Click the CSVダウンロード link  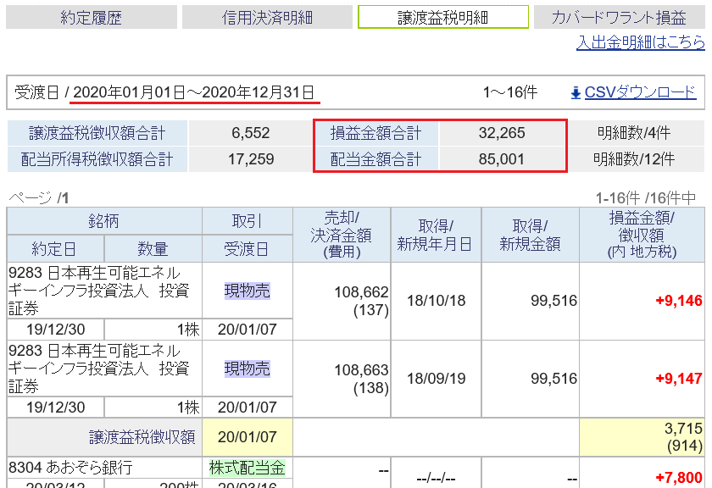pos(640,92)
